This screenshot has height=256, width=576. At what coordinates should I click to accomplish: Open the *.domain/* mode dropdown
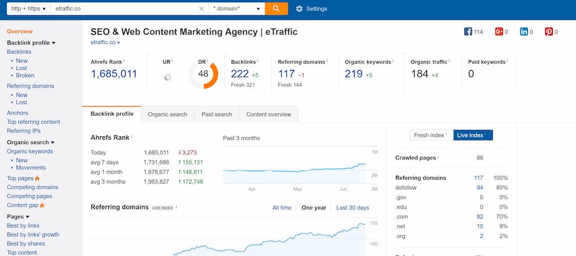(237, 9)
